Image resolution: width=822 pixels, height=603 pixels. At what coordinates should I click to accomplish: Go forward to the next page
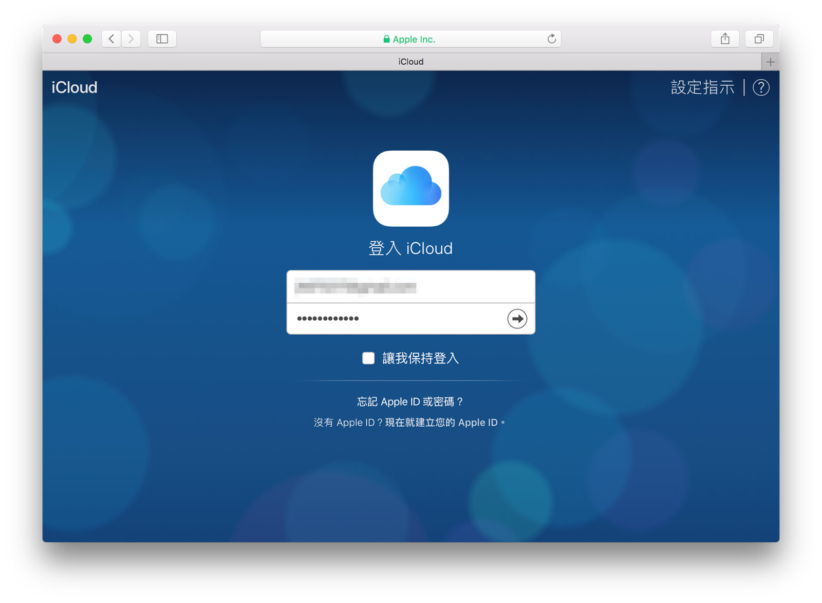coord(131,39)
